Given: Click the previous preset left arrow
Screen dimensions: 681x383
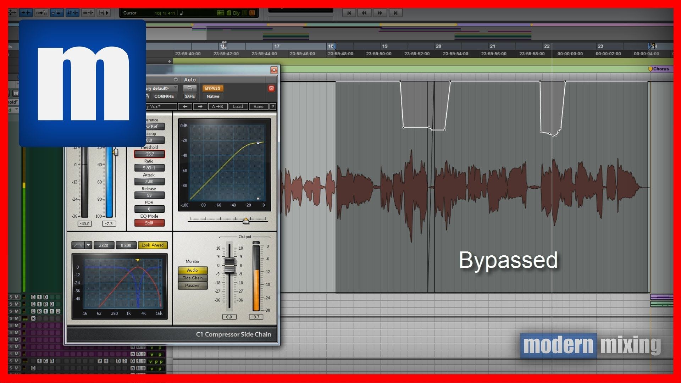Looking at the screenshot, I should pos(185,106).
